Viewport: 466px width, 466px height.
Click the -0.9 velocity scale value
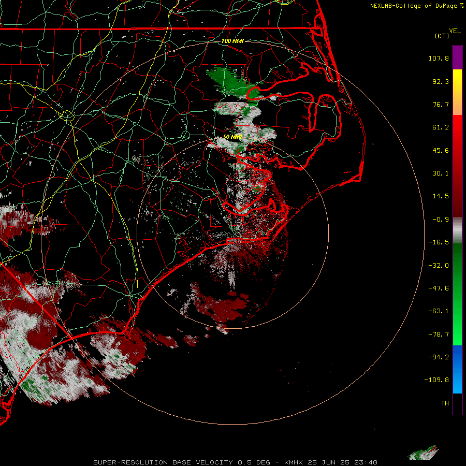tap(441, 220)
